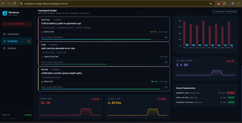Open the Critical latency spike incident arrow
This screenshot has height=123, width=242.
(166, 20)
